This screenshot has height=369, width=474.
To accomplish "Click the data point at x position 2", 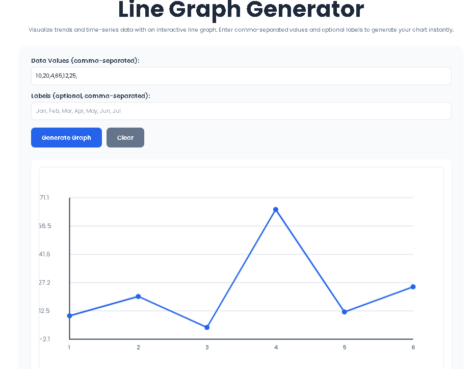I will (x=138, y=296).
